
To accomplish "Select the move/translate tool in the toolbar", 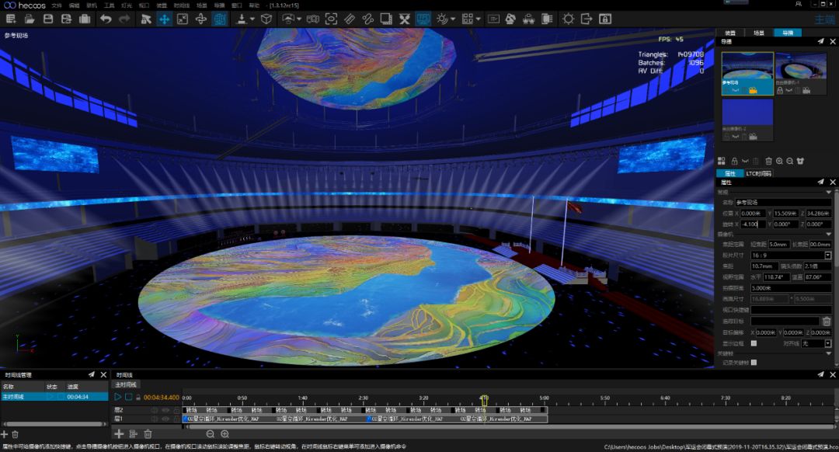I will pyautogui.click(x=164, y=19).
